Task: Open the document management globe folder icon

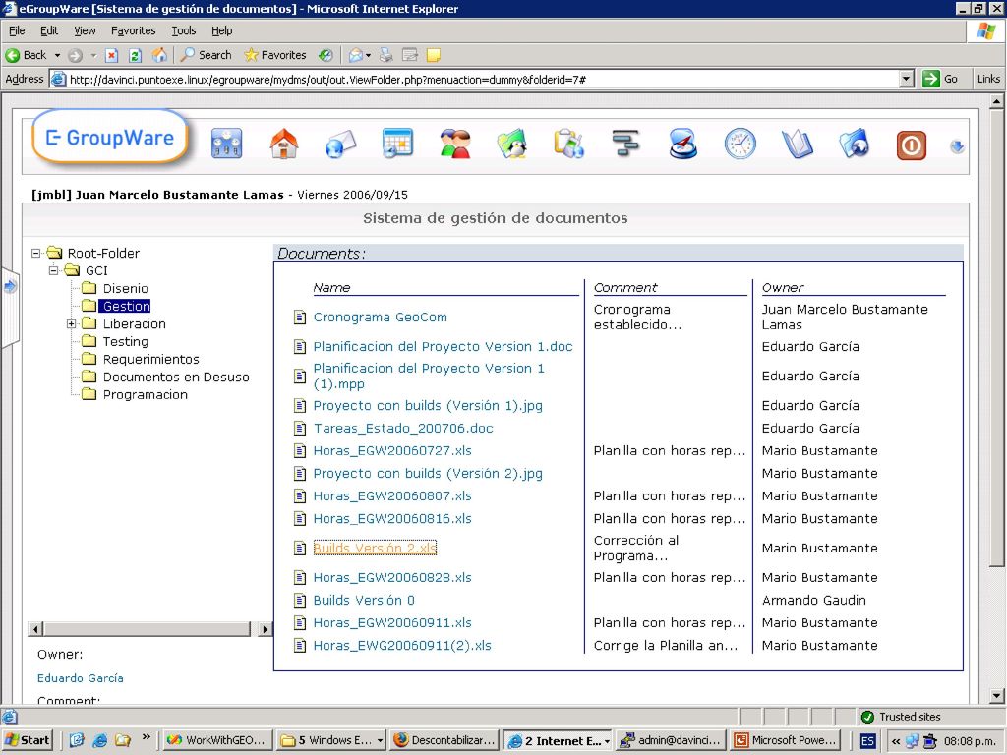Action: [855, 144]
